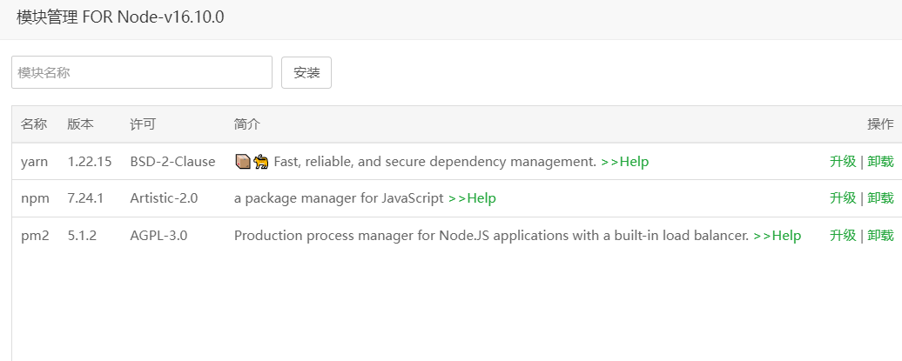Select version 7.24.1 cell

click(85, 198)
